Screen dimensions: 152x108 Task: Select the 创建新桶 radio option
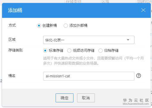(x=39, y=26)
